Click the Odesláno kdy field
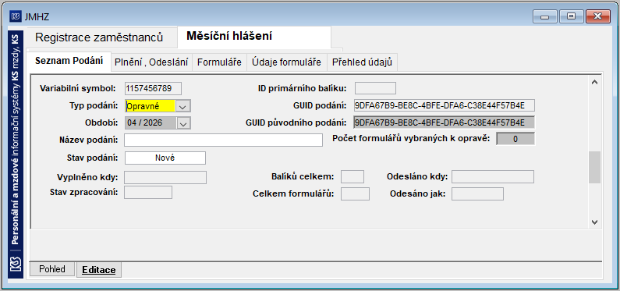Image resolution: width=620 pixels, height=291 pixels. [493, 177]
